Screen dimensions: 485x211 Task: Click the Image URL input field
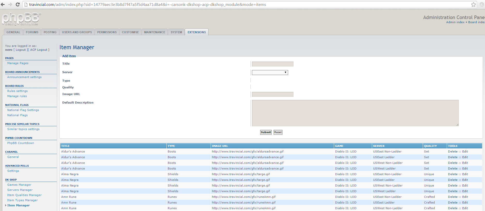click(273, 94)
